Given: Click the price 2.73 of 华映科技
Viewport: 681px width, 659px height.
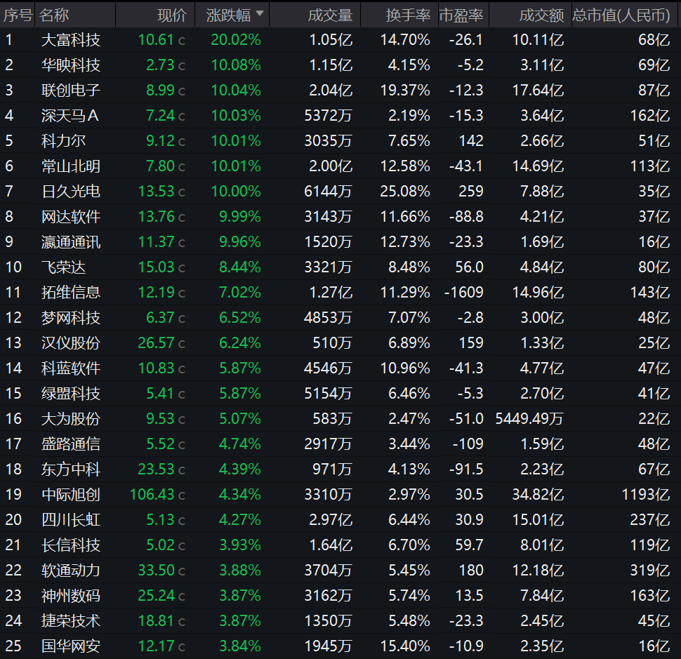Looking at the screenshot, I should tap(160, 65).
